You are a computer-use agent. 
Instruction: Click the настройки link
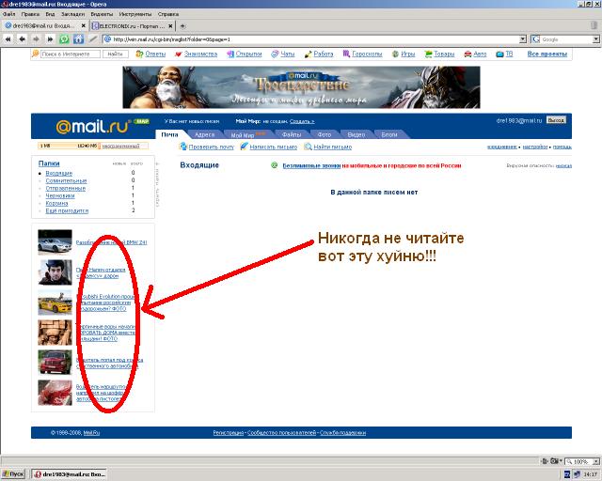tap(535, 147)
